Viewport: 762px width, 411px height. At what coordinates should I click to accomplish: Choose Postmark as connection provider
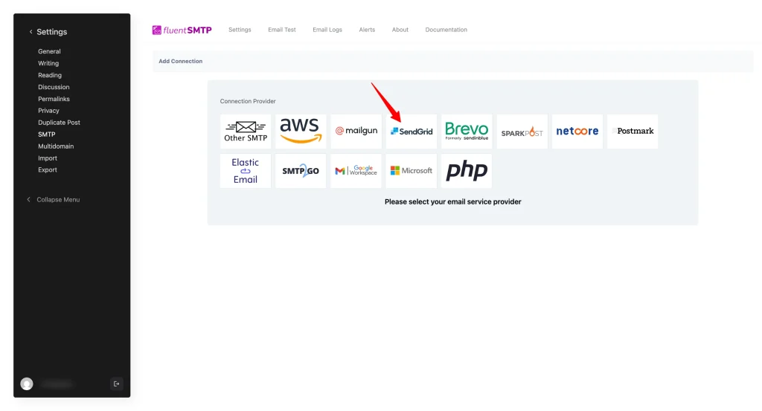tap(633, 131)
